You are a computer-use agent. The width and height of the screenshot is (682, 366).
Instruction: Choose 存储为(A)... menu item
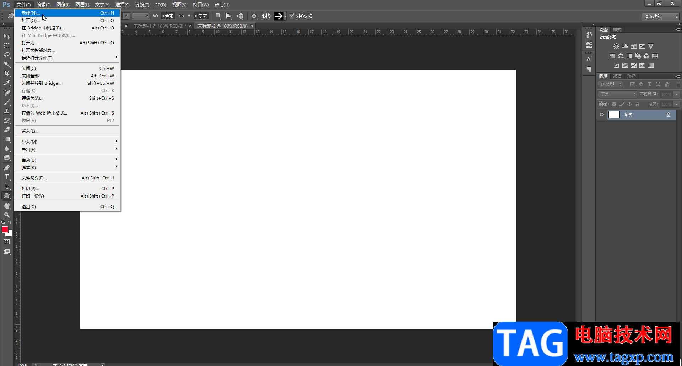click(67, 98)
